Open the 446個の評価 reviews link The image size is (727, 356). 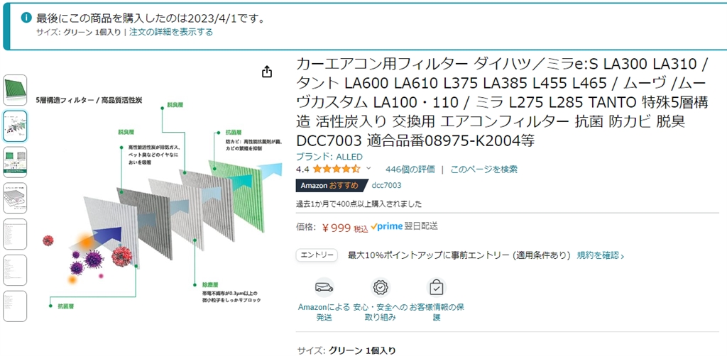(410, 169)
